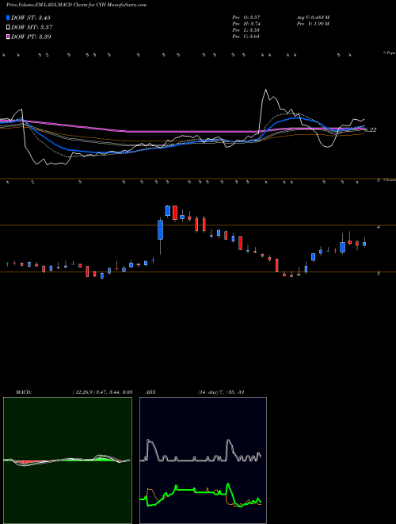This screenshot has height=524, width=396.
Task: Select the 'DOW PT: 3.39' legend text
Action: [31, 37]
